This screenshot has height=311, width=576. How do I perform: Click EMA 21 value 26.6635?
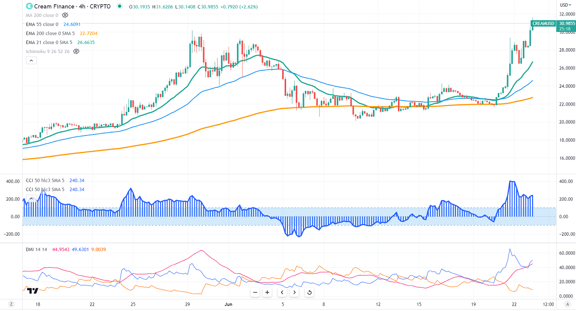coord(86,42)
